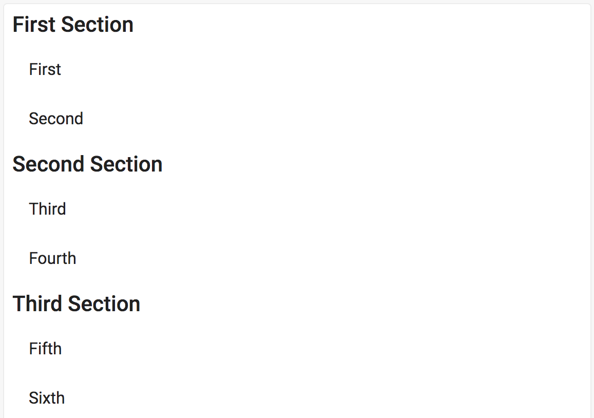
Task: Click the First Section header
Action: pyautogui.click(x=73, y=25)
